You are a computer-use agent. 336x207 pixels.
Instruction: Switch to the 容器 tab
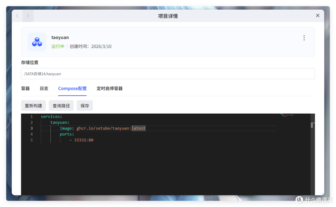pyautogui.click(x=25, y=88)
